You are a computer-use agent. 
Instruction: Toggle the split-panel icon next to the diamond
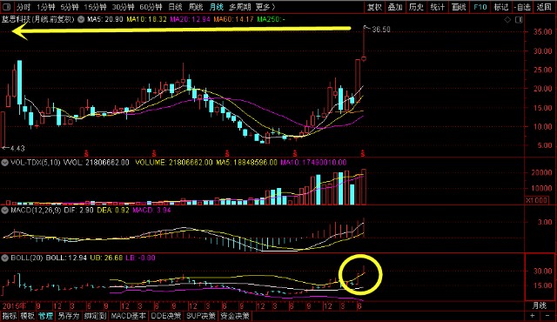tap(519, 20)
